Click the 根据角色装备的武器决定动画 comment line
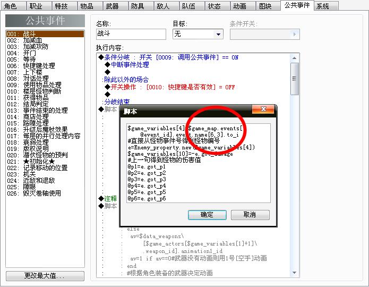 point(170,273)
